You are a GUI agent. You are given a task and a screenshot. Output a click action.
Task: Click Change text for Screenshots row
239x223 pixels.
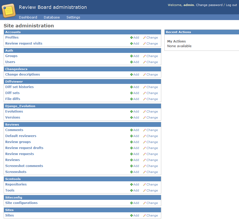point(152,172)
